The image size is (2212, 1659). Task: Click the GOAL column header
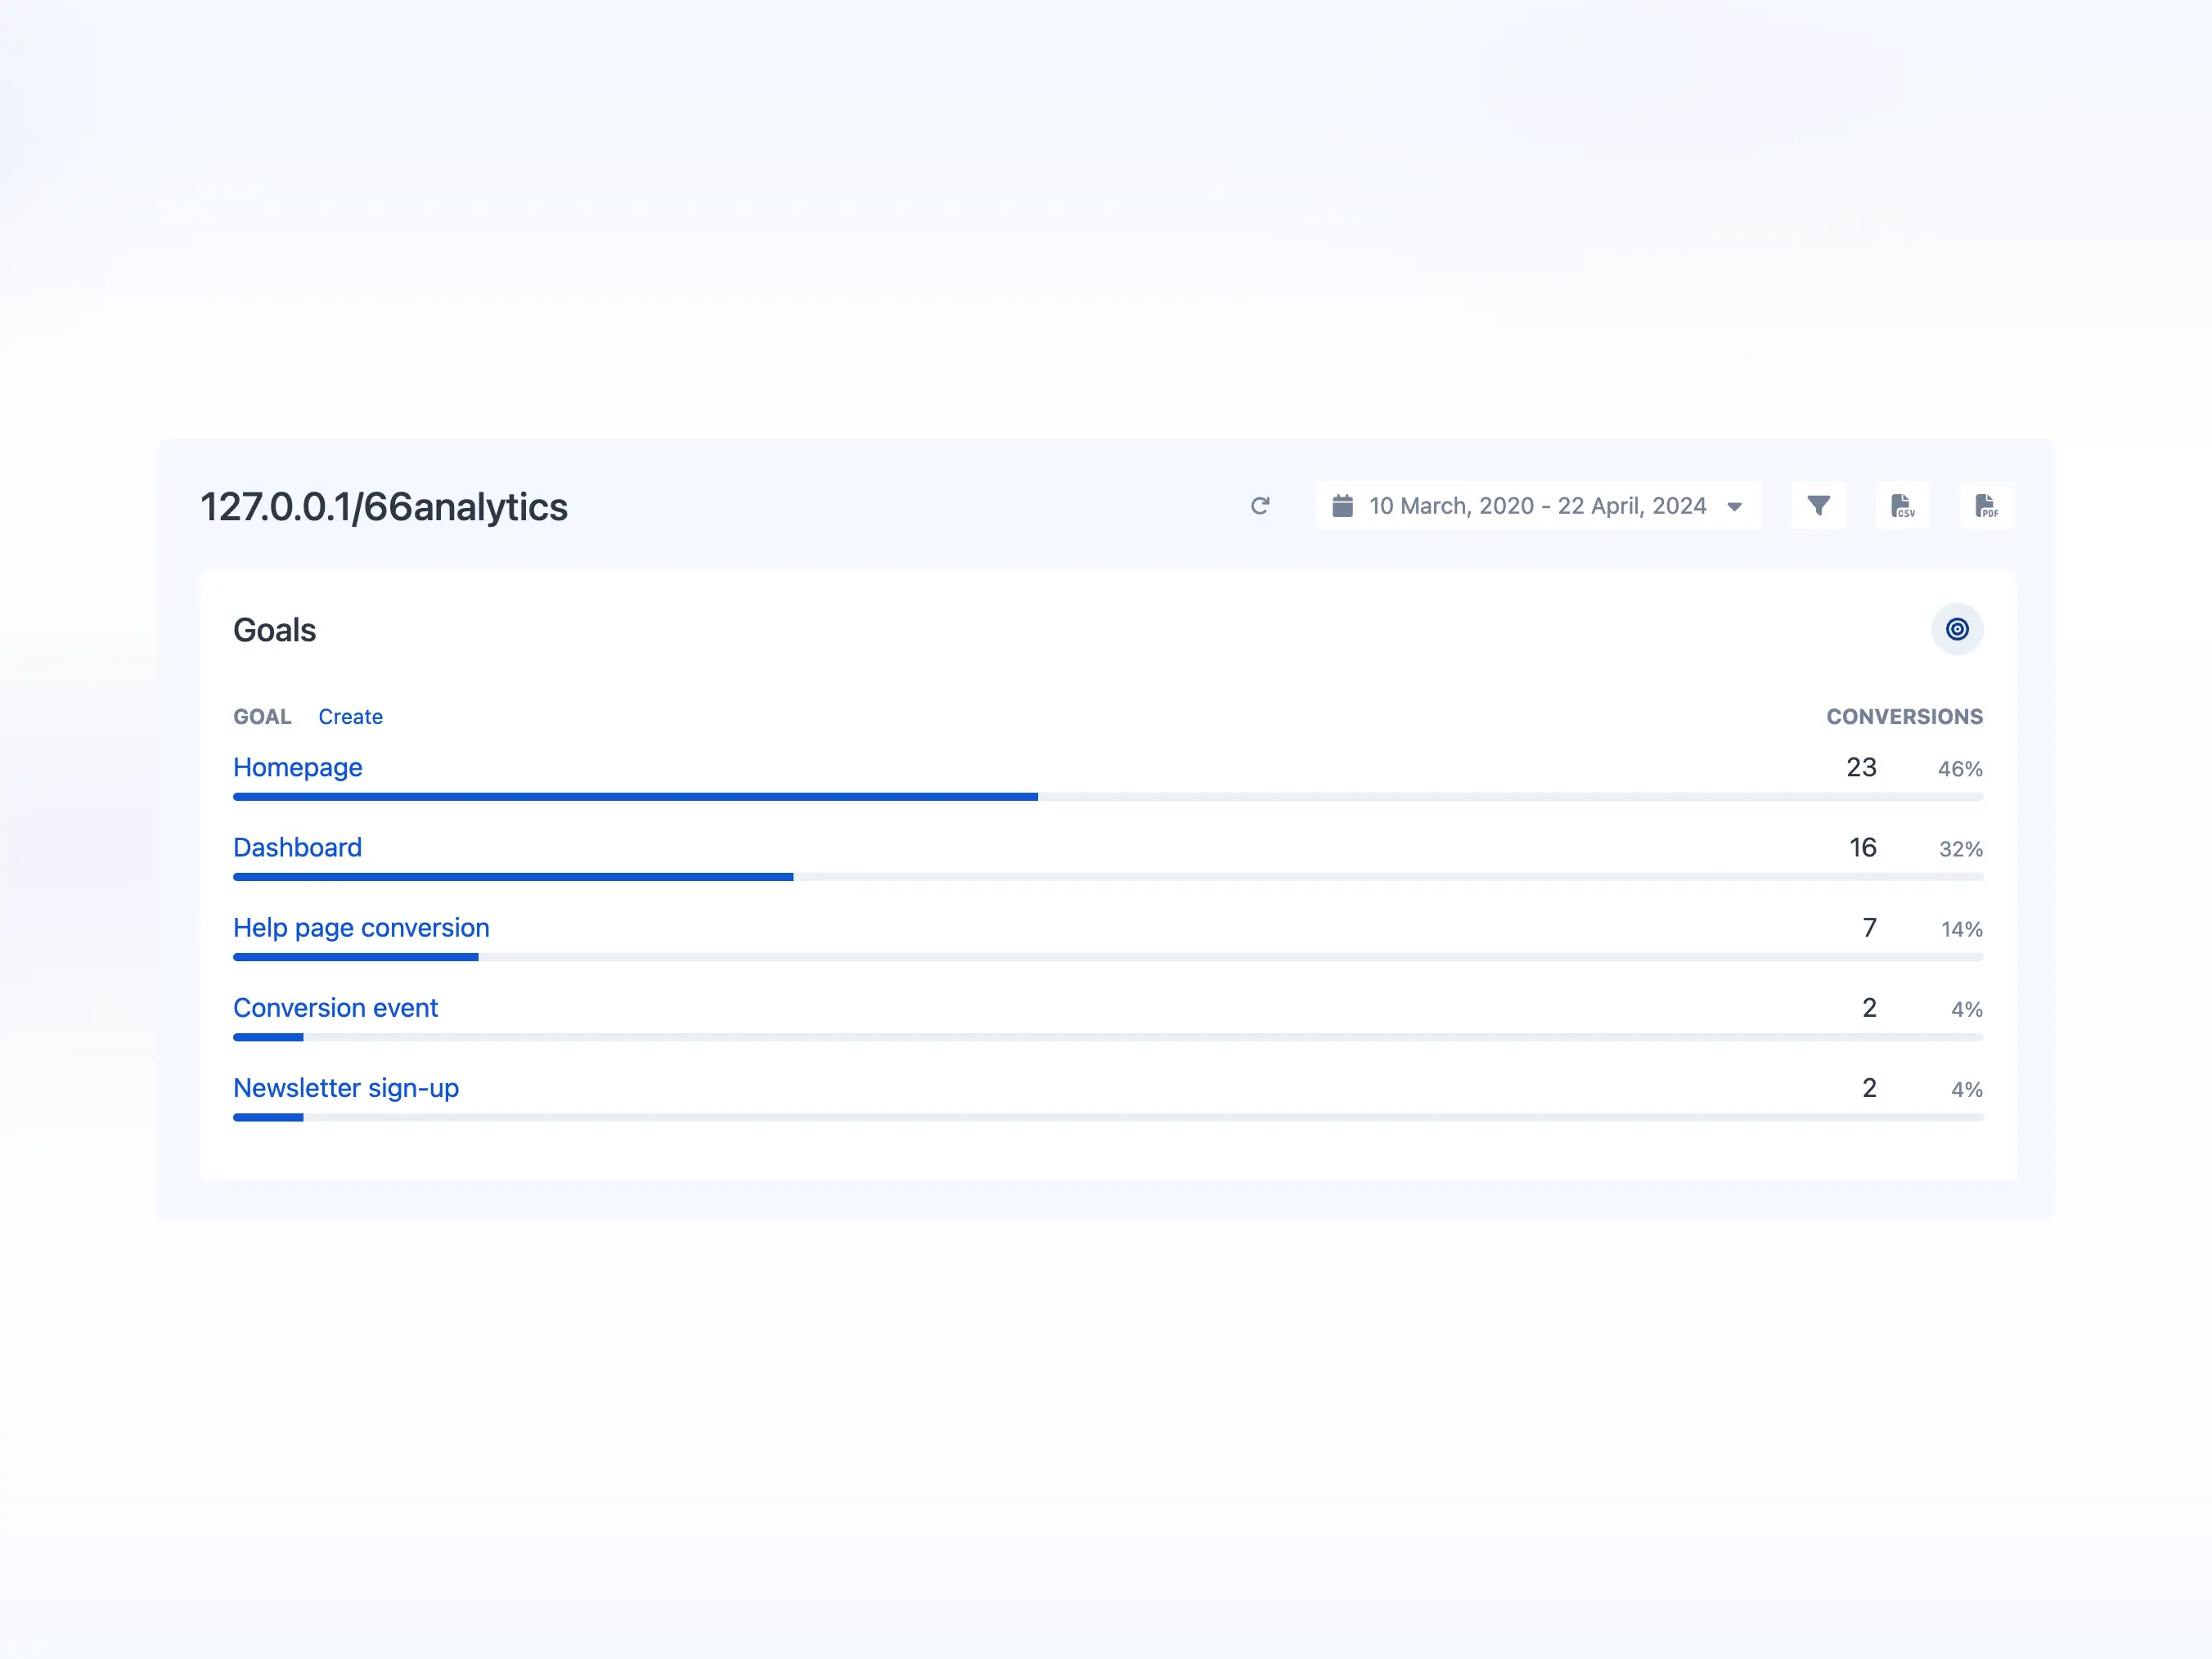click(x=262, y=716)
